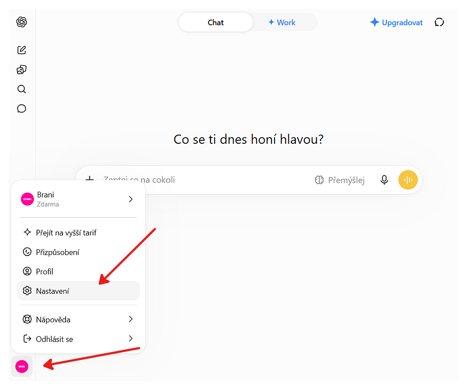Expand the 'Odhlásit se' submenu
This screenshot has width=467, height=390.
pos(78,339)
